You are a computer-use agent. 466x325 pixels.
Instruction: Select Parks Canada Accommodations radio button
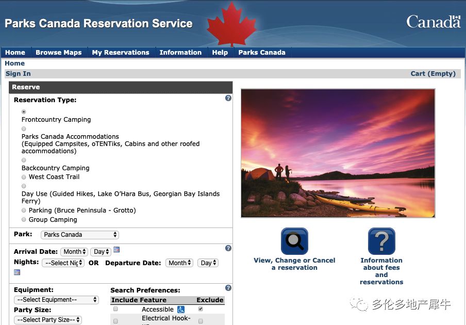pyautogui.click(x=24, y=129)
